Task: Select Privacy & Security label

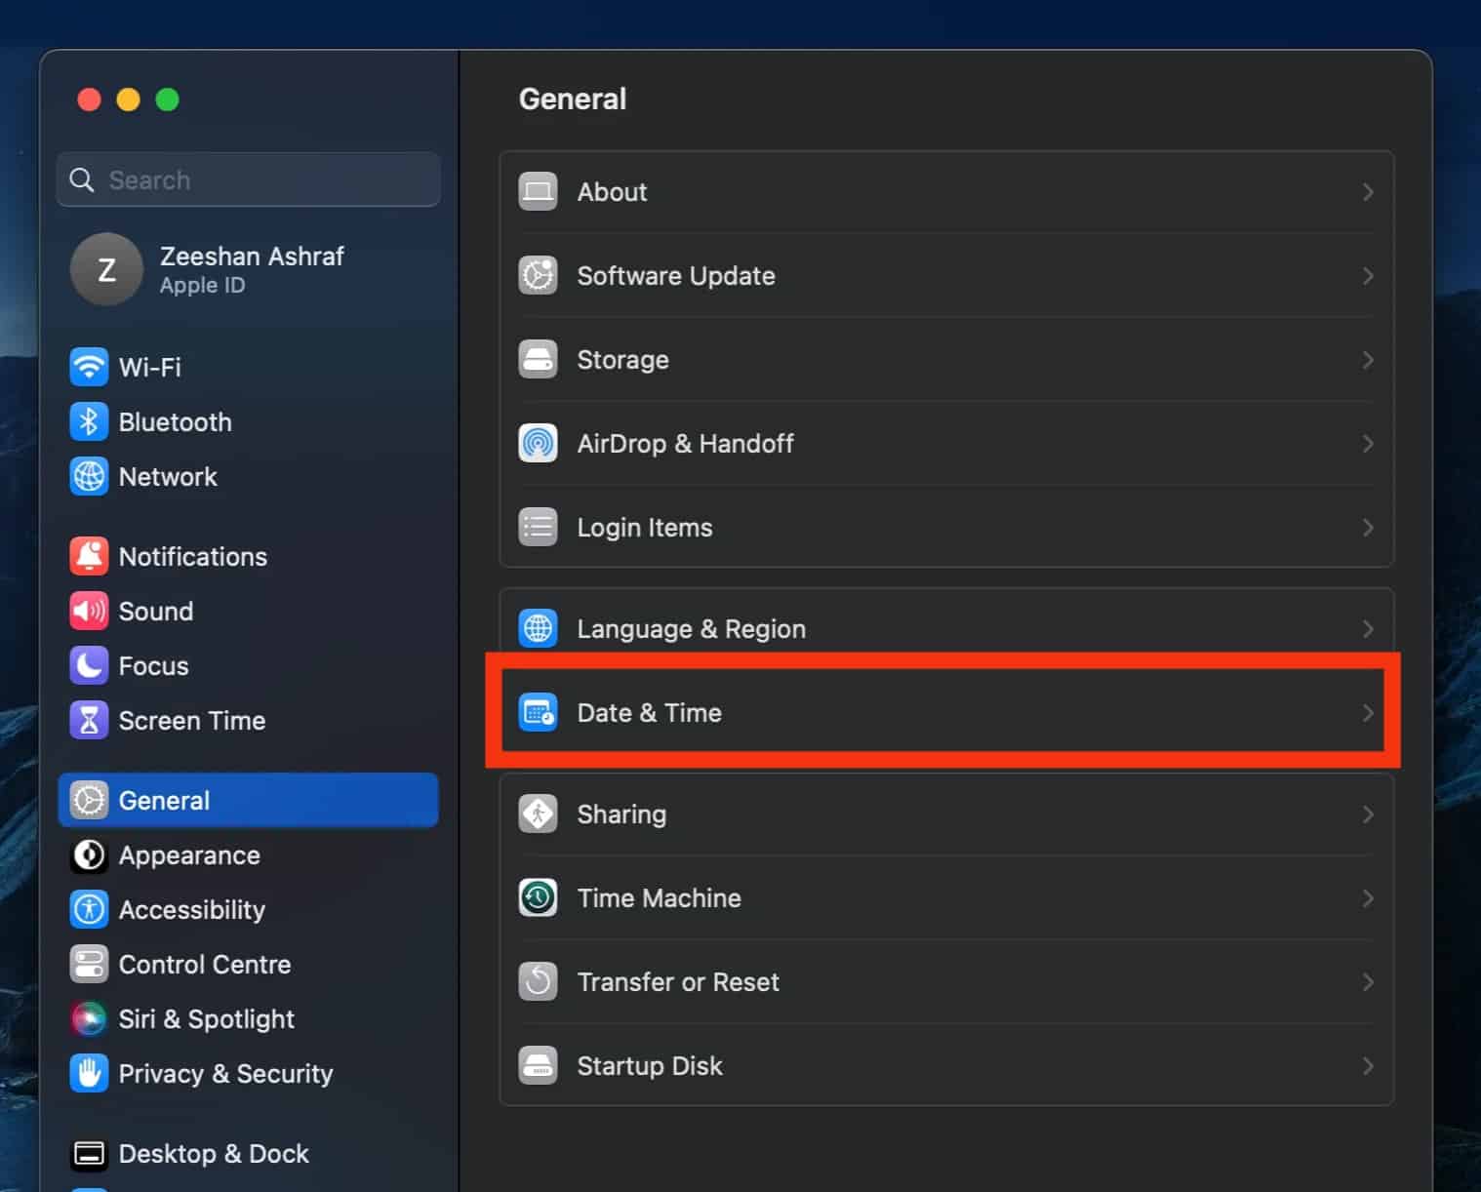Action: [x=225, y=1073]
